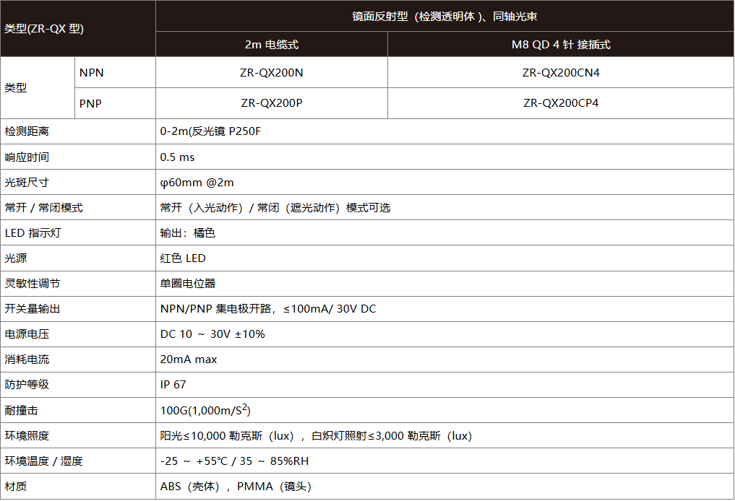
Task: Click the 类型(ZR-QX 型) header cell
Action: coord(45,29)
